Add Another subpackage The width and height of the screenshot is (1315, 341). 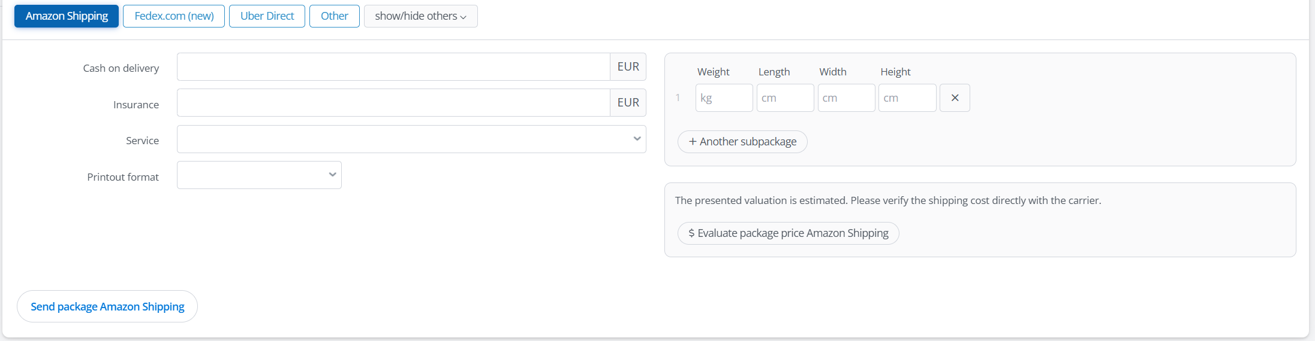coord(742,142)
